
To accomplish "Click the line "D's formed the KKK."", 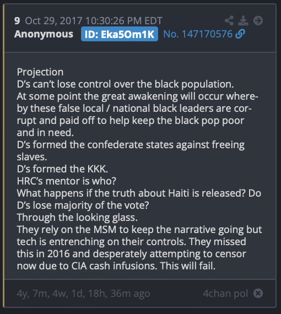I will [x=62, y=169].
